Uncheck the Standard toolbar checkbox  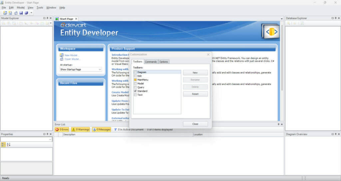(135, 91)
